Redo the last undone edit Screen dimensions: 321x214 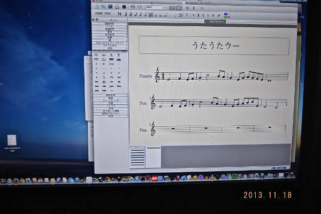click(x=140, y=6)
